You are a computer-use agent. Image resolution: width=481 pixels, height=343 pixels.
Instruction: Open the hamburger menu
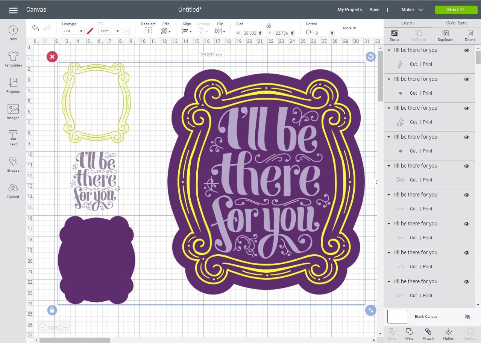tap(13, 10)
